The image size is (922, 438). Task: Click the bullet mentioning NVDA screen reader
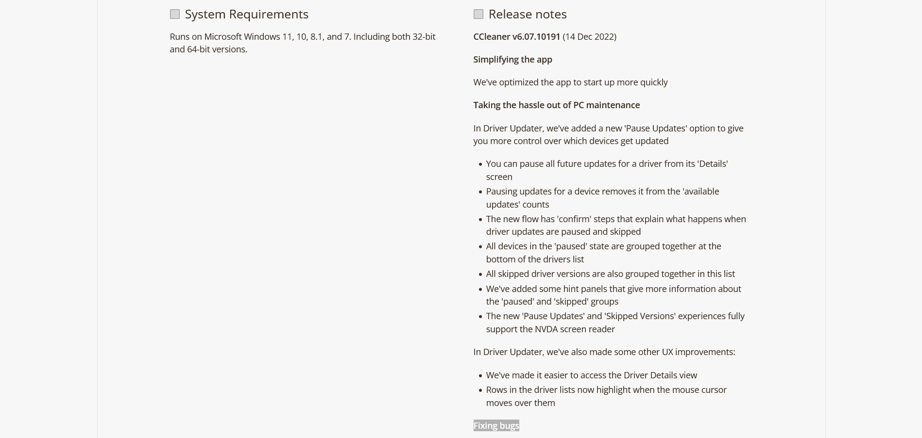(615, 322)
